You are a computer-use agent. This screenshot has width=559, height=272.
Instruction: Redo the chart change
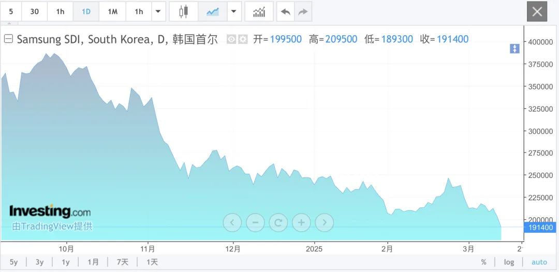coord(303,12)
